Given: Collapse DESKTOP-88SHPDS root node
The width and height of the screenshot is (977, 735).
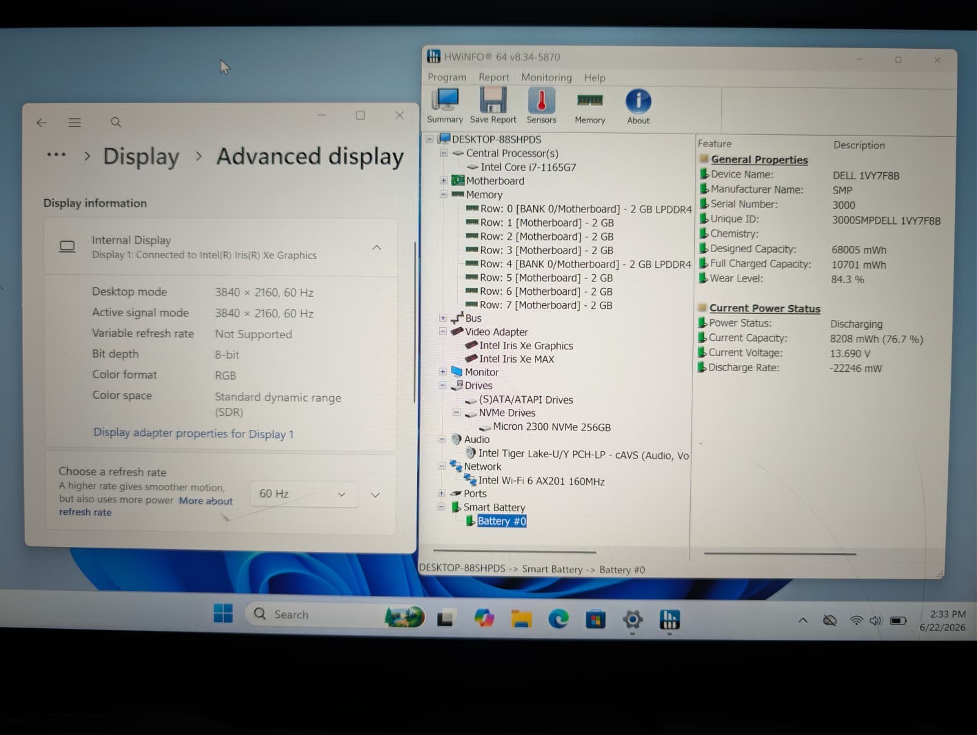Looking at the screenshot, I should pos(429,139).
